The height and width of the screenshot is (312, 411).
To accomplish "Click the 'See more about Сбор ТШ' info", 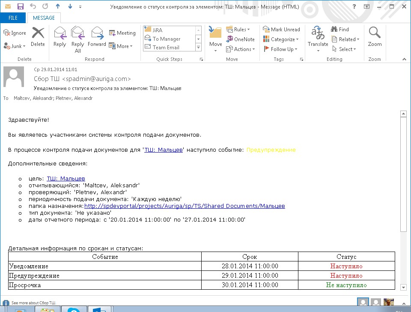I will click(x=33, y=303).
